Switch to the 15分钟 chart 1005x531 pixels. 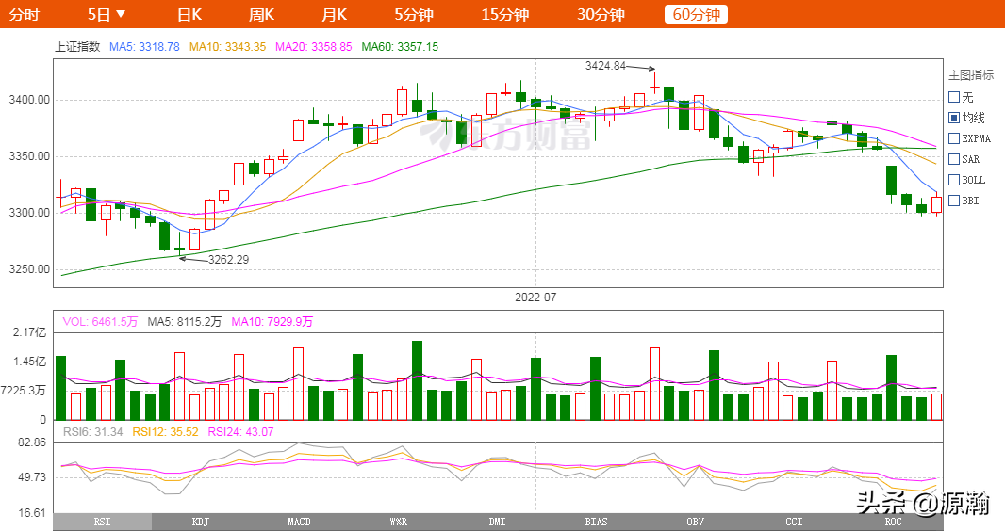click(505, 14)
